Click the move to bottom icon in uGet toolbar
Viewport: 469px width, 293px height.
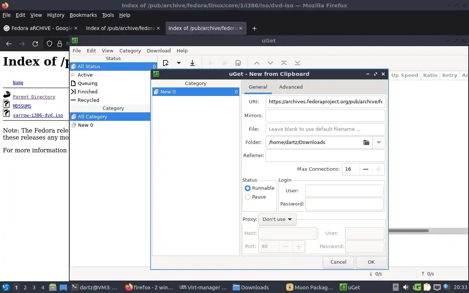(298, 63)
